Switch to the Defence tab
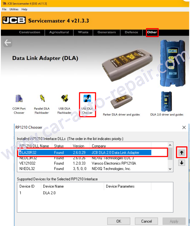This screenshot has height=226, width=190. pyautogui.click(x=131, y=32)
